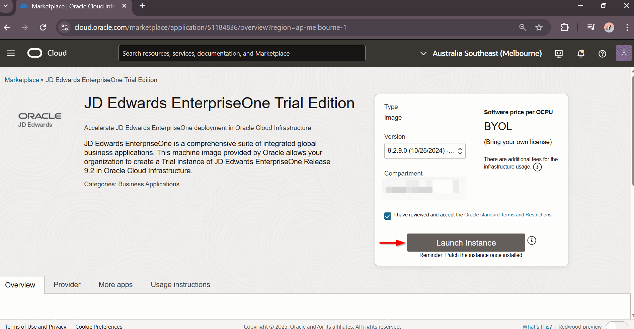The image size is (634, 329).
Task: Open the Marketplace breadcrumb link
Action: [21, 80]
